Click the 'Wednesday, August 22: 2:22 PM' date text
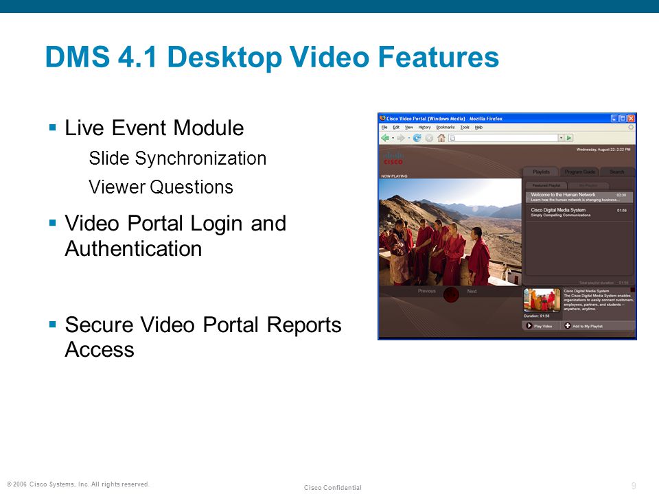Screen dimensions: 659x494 click(x=603, y=150)
